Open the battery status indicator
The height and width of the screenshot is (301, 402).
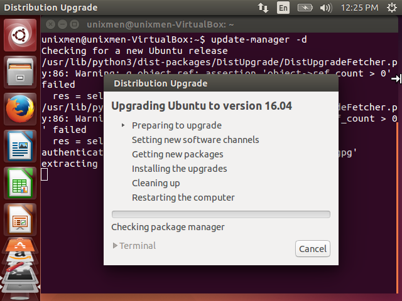(305, 8)
